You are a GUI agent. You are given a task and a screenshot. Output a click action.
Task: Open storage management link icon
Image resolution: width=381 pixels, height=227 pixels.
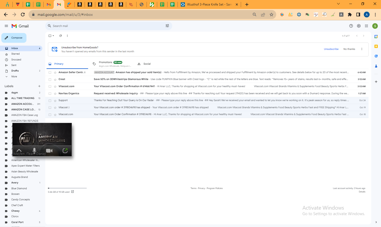pyautogui.click(x=72, y=192)
